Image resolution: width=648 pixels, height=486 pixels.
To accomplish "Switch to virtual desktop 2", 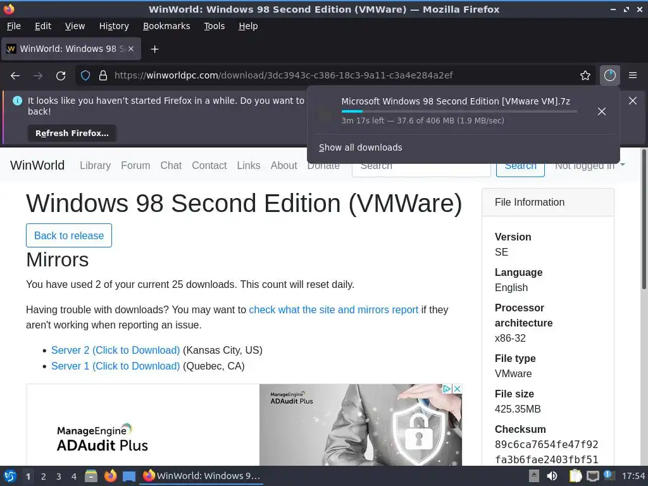I will tap(44, 477).
